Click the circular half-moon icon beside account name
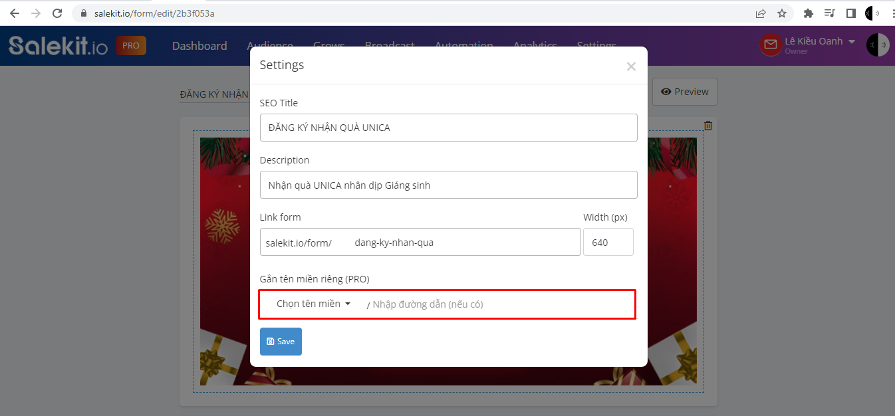The image size is (895, 416). point(879,45)
